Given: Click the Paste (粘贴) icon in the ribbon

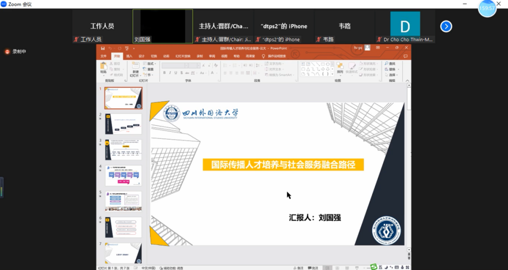Looking at the screenshot, I should tap(103, 67).
